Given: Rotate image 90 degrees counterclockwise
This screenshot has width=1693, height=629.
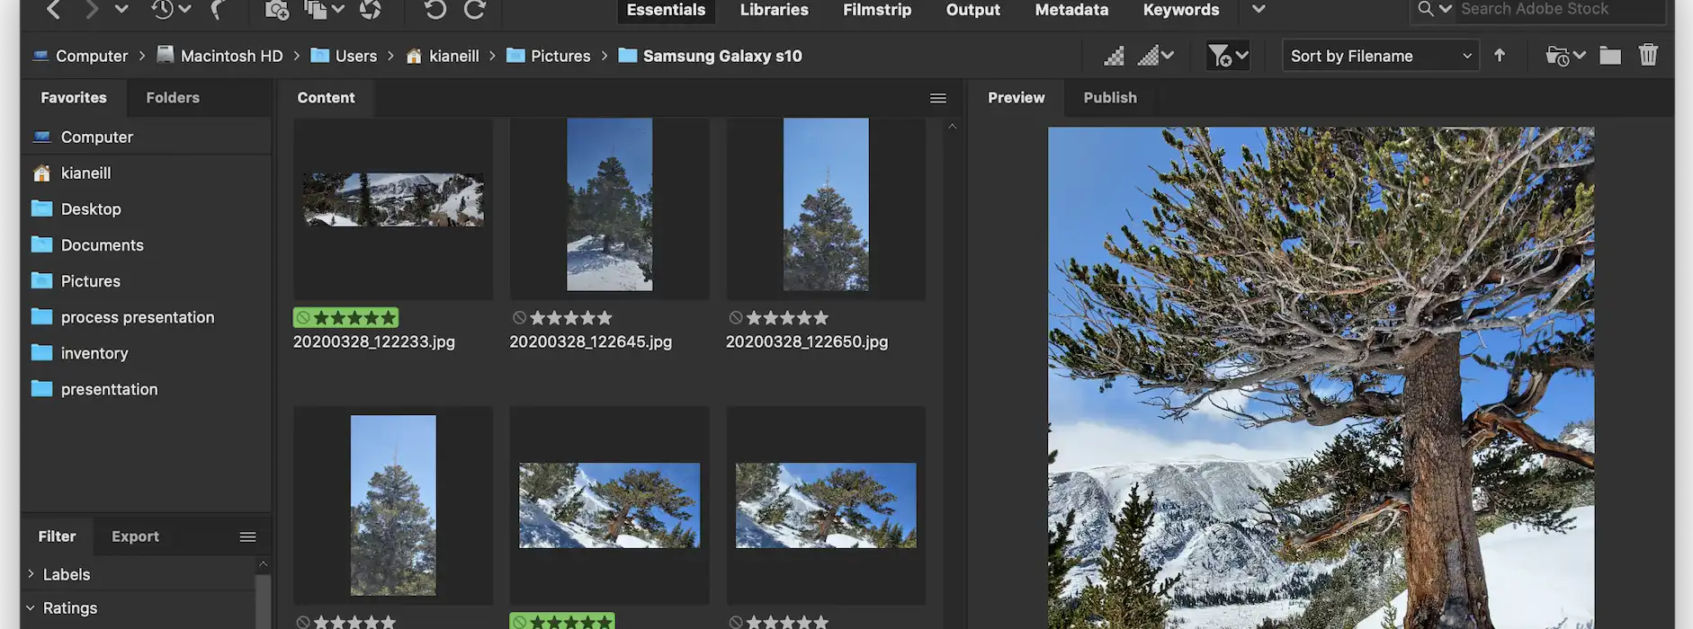Looking at the screenshot, I should click(x=435, y=10).
